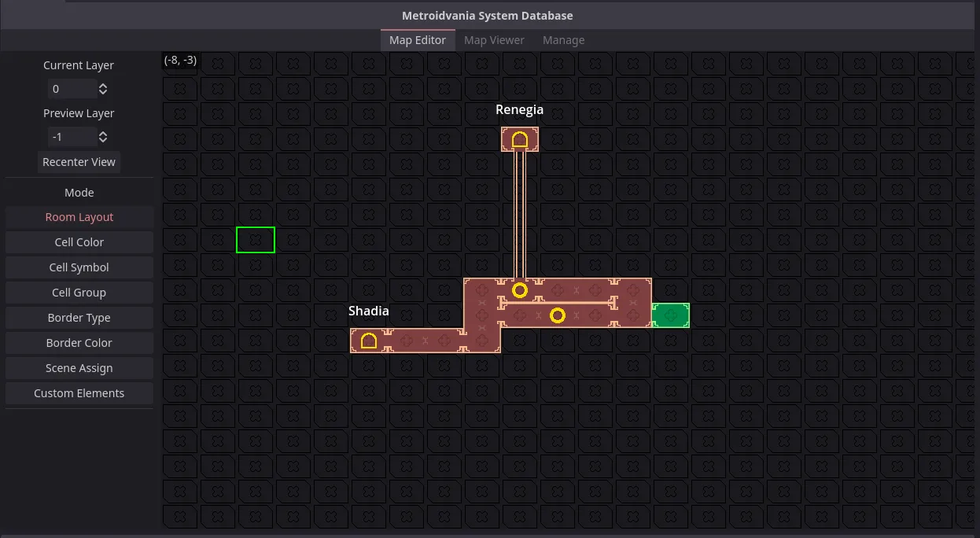Open the Map Viewer tab

tap(494, 40)
